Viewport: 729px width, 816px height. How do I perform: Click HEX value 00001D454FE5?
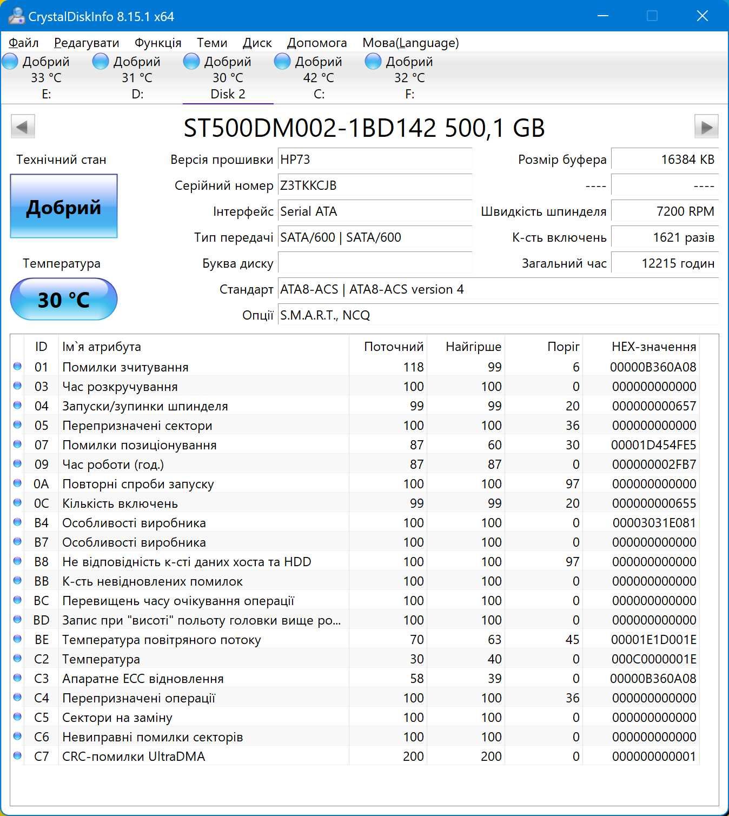click(653, 445)
